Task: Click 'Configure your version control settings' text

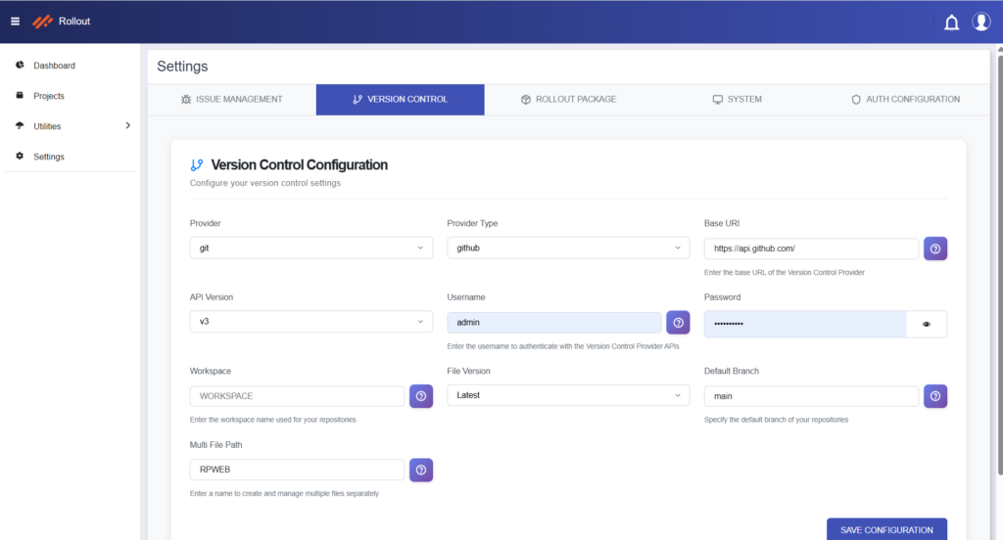Action: (x=264, y=183)
